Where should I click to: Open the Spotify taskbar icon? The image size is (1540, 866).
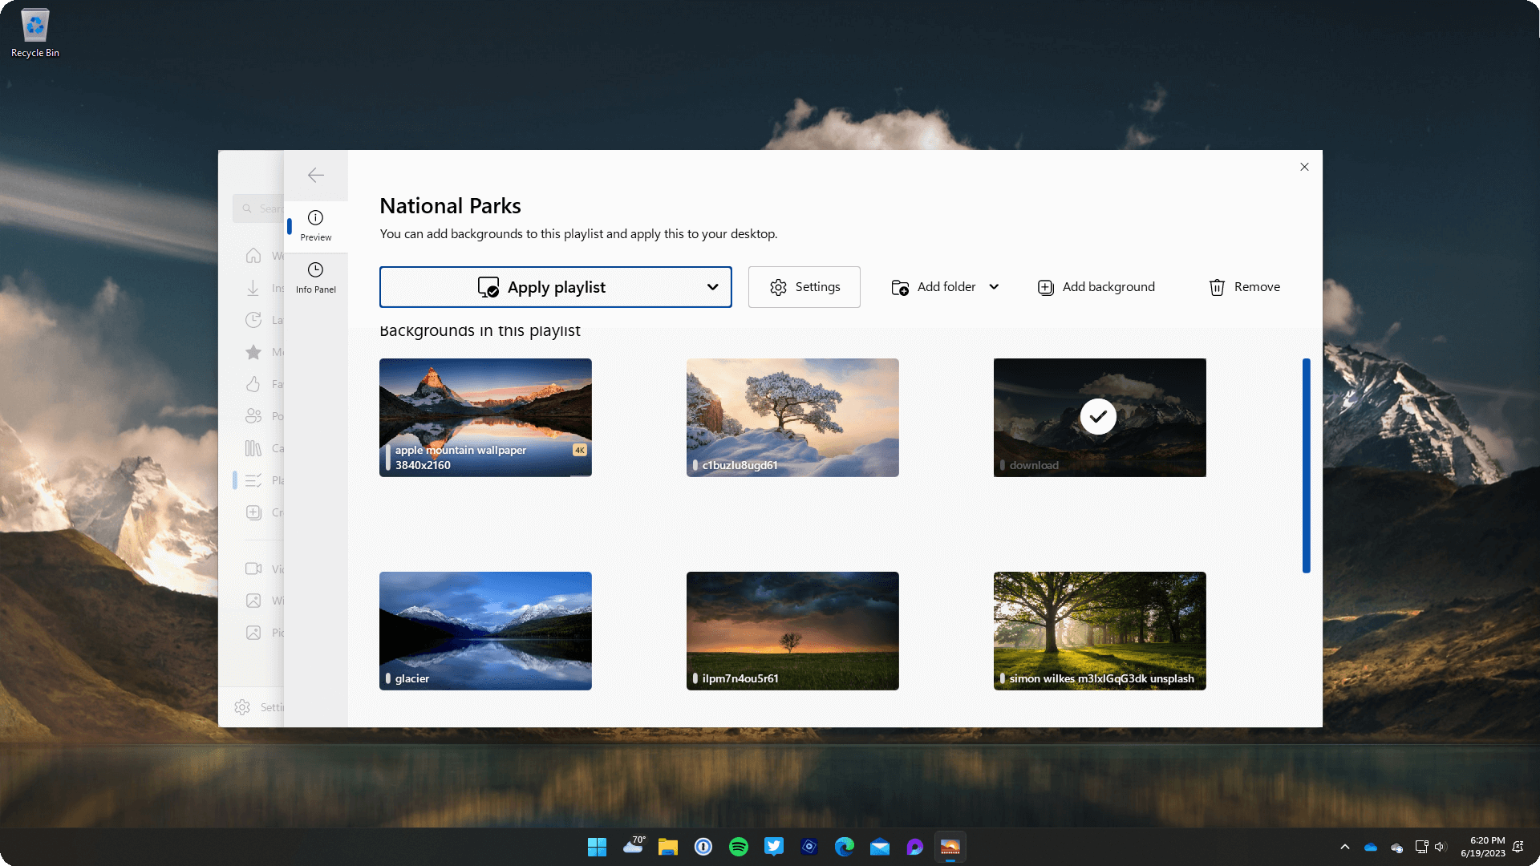[x=739, y=847]
